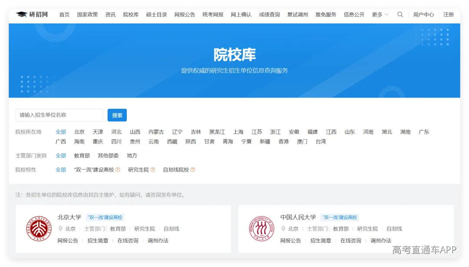Open 中国人民大学 网报公告 link
This screenshot has height=267, width=469.
point(291,241)
